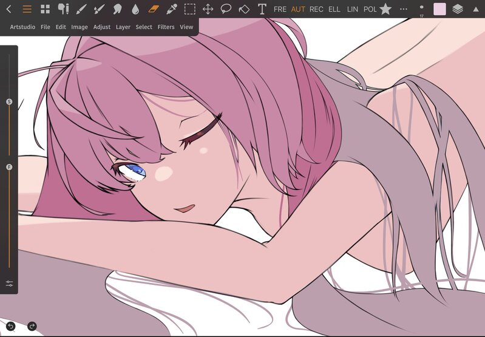
Task: Open the Artstudio menu
Action: [x=22, y=27]
